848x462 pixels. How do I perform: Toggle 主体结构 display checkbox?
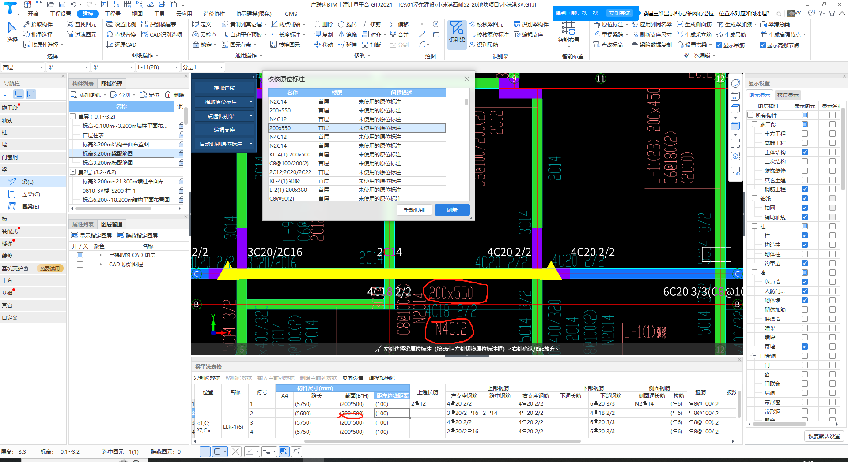tap(805, 152)
